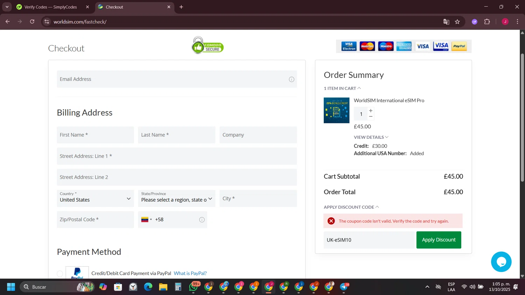The image size is (525, 295).
Task: Click the browser address bar URL
Action: 80,22
